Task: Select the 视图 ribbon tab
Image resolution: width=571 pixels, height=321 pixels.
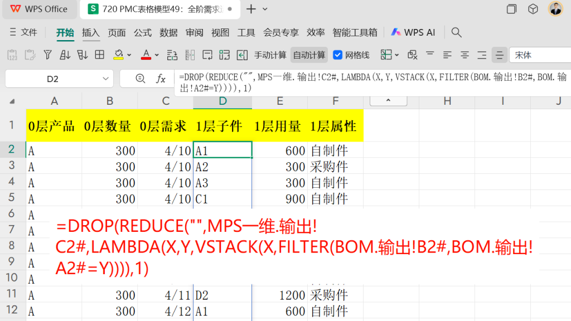Action: click(x=220, y=32)
